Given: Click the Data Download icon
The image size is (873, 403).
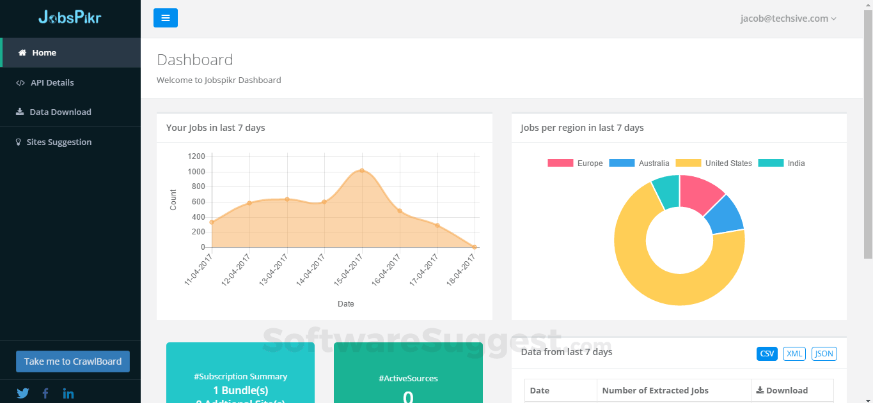Looking at the screenshot, I should point(19,112).
